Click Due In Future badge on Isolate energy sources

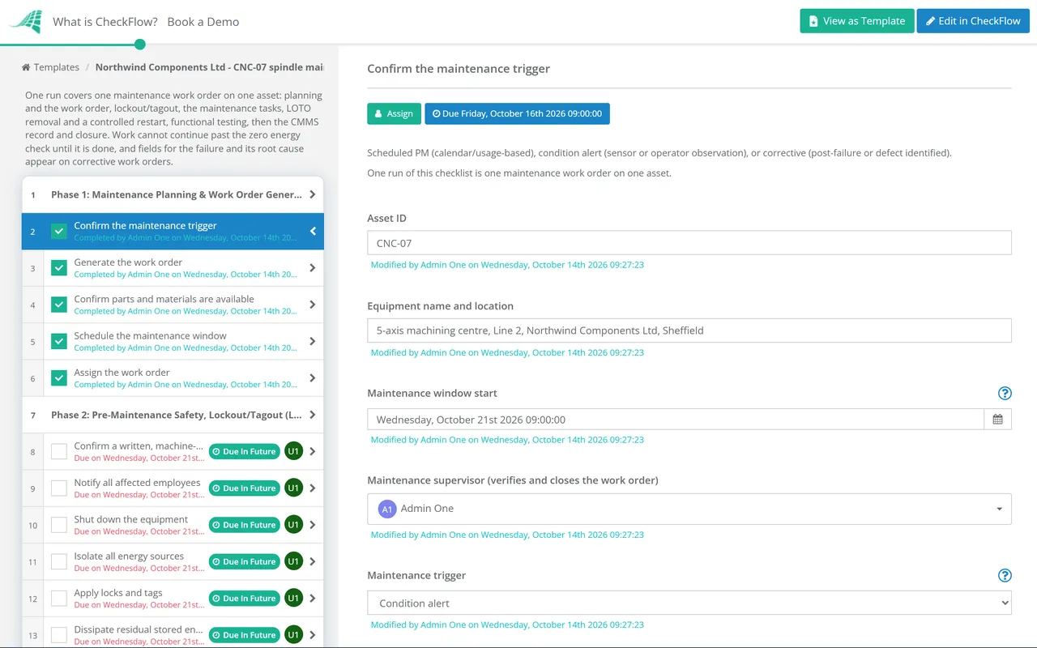(x=244, y=561)
